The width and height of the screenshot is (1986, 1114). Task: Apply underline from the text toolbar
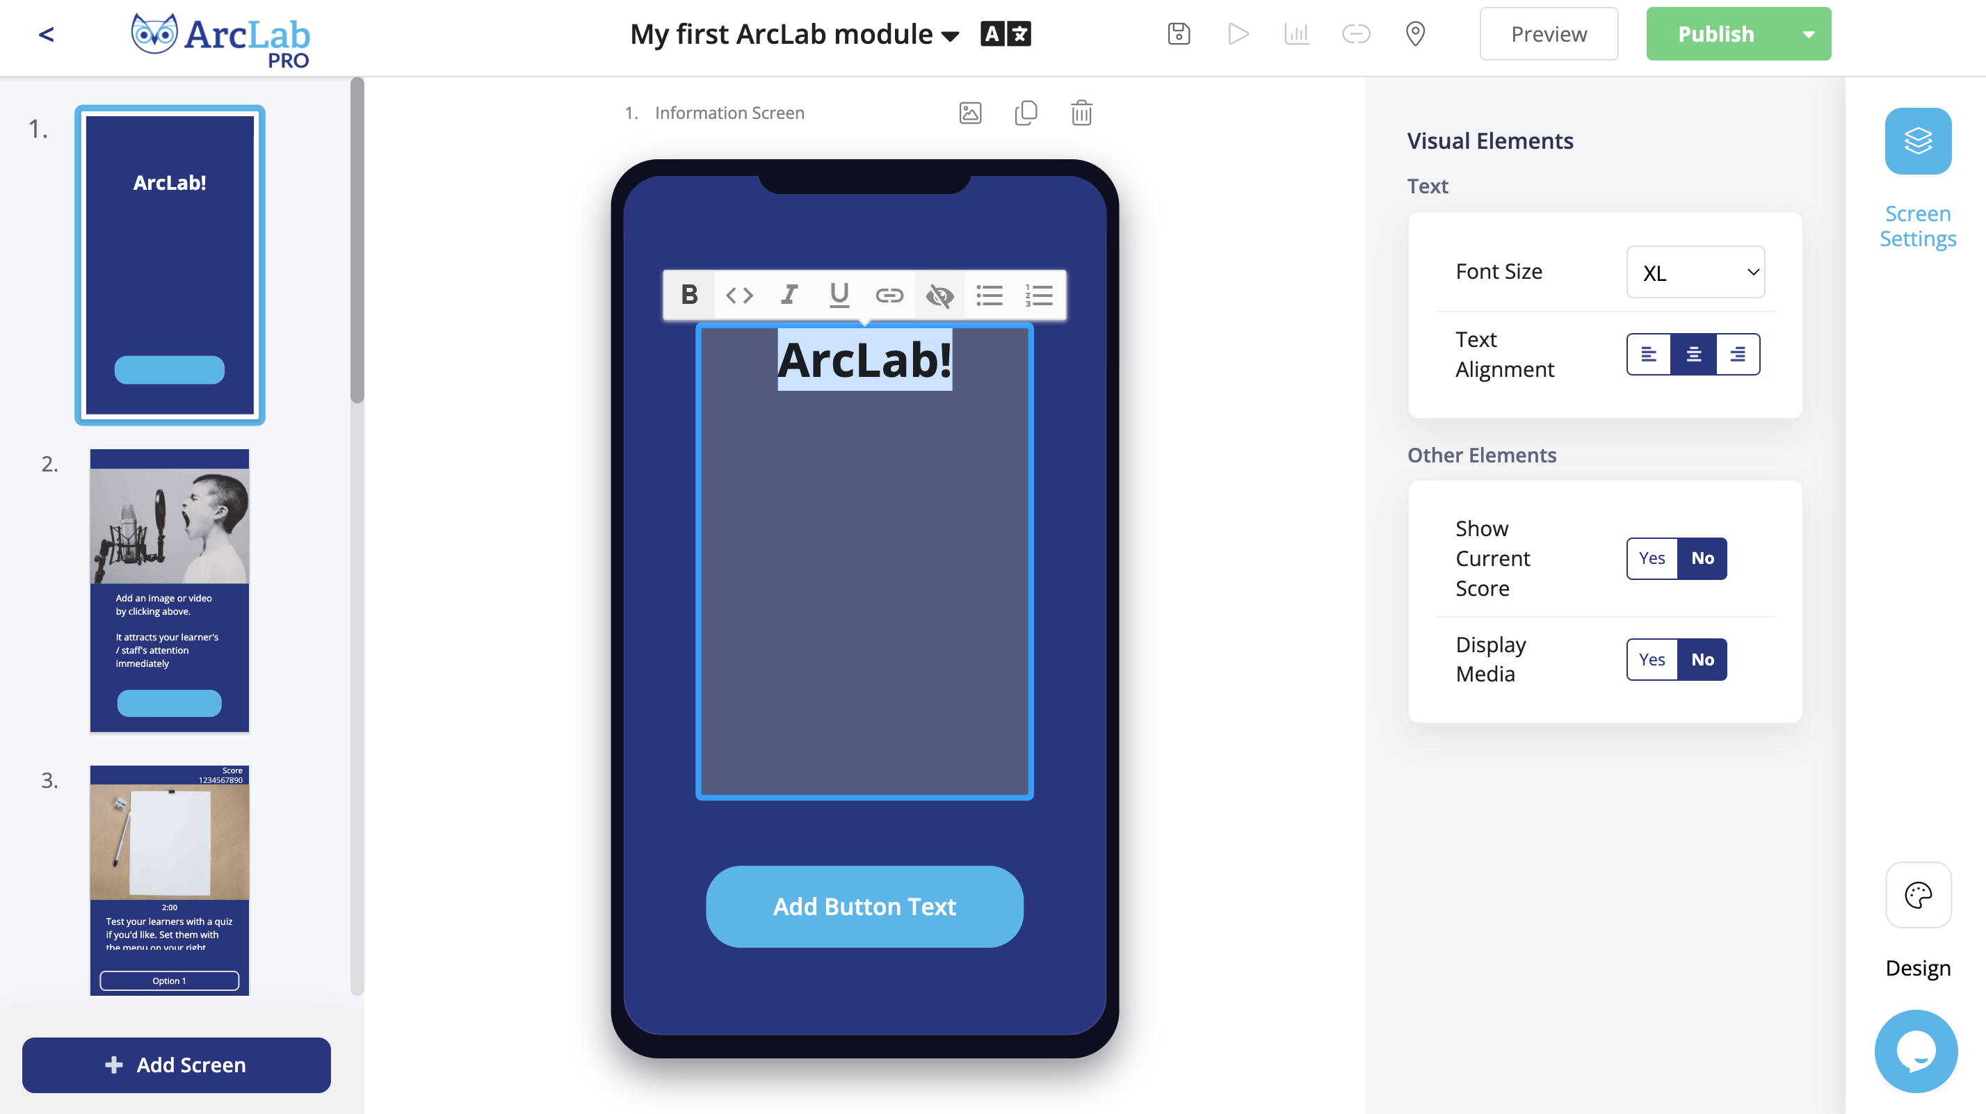click(x=839, y=295)
